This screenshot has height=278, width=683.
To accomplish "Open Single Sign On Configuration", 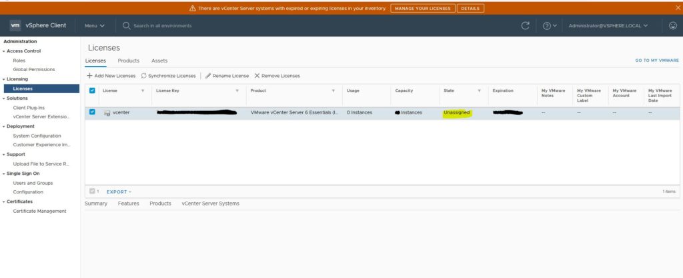I will coord(28,192).
